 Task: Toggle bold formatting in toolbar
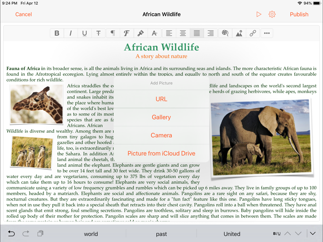pyautogui.click(x=57, y=33)
